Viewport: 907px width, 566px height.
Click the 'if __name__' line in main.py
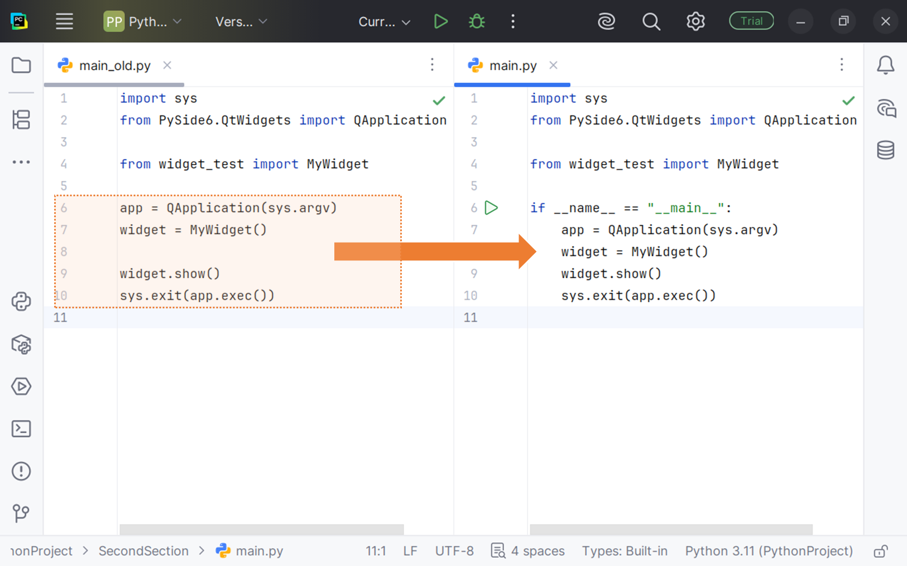[x=631, y=208]
